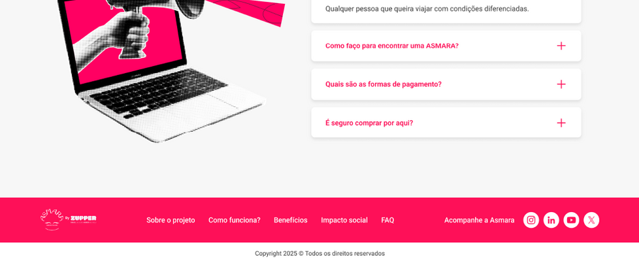Click plus icon beside 'Como faço para encontrar uma ASMARA?'
Screen dimensions: 639x265
point(561,46)
